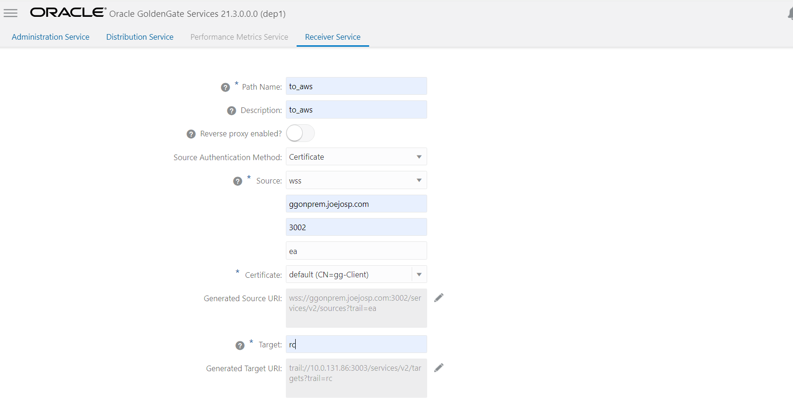Edit the Generated Source URI with pencil

coord(439,298)
